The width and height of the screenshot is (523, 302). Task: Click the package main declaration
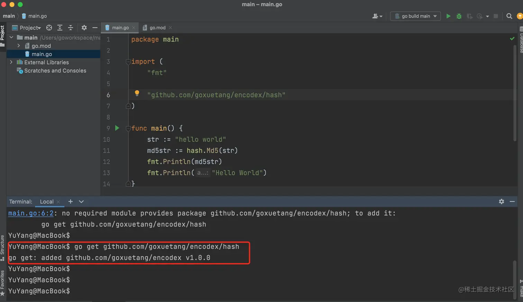(155, 39)
